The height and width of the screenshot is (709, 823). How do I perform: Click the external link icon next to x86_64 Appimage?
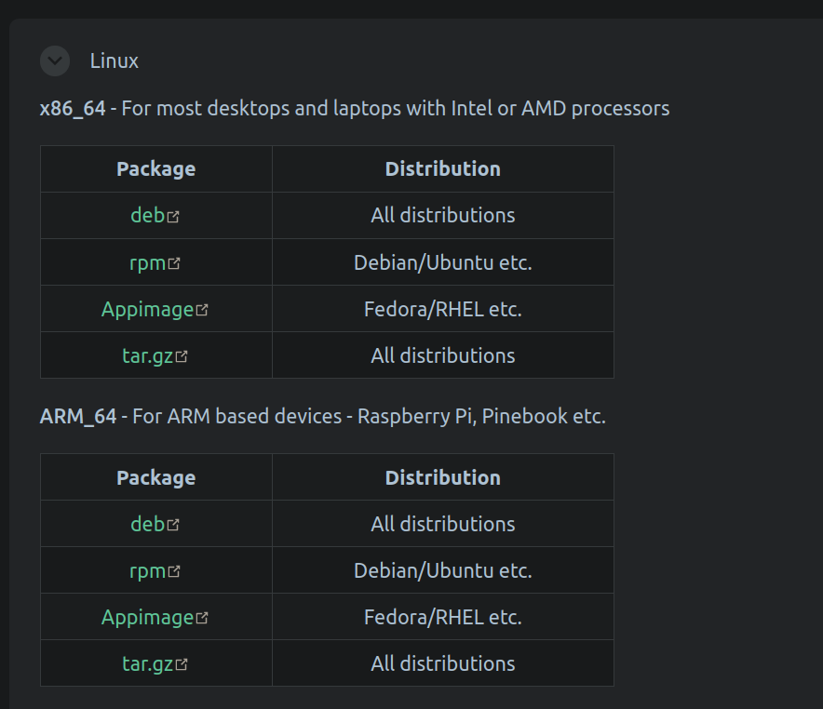(203, 308)
